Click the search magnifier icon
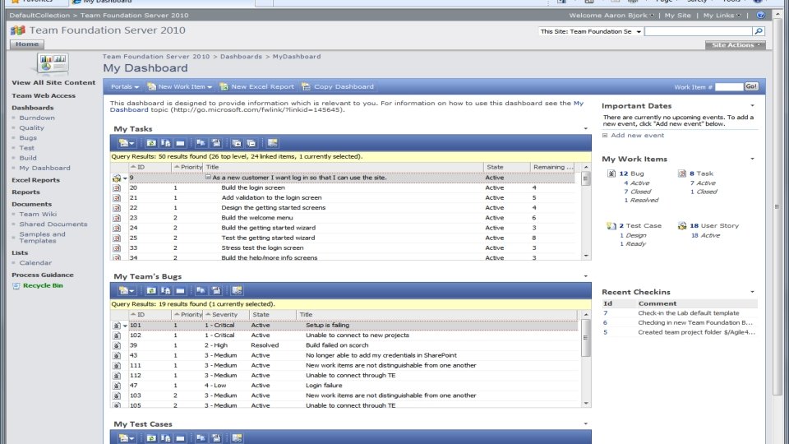This screenshot has width=789, height=444. 759,31
